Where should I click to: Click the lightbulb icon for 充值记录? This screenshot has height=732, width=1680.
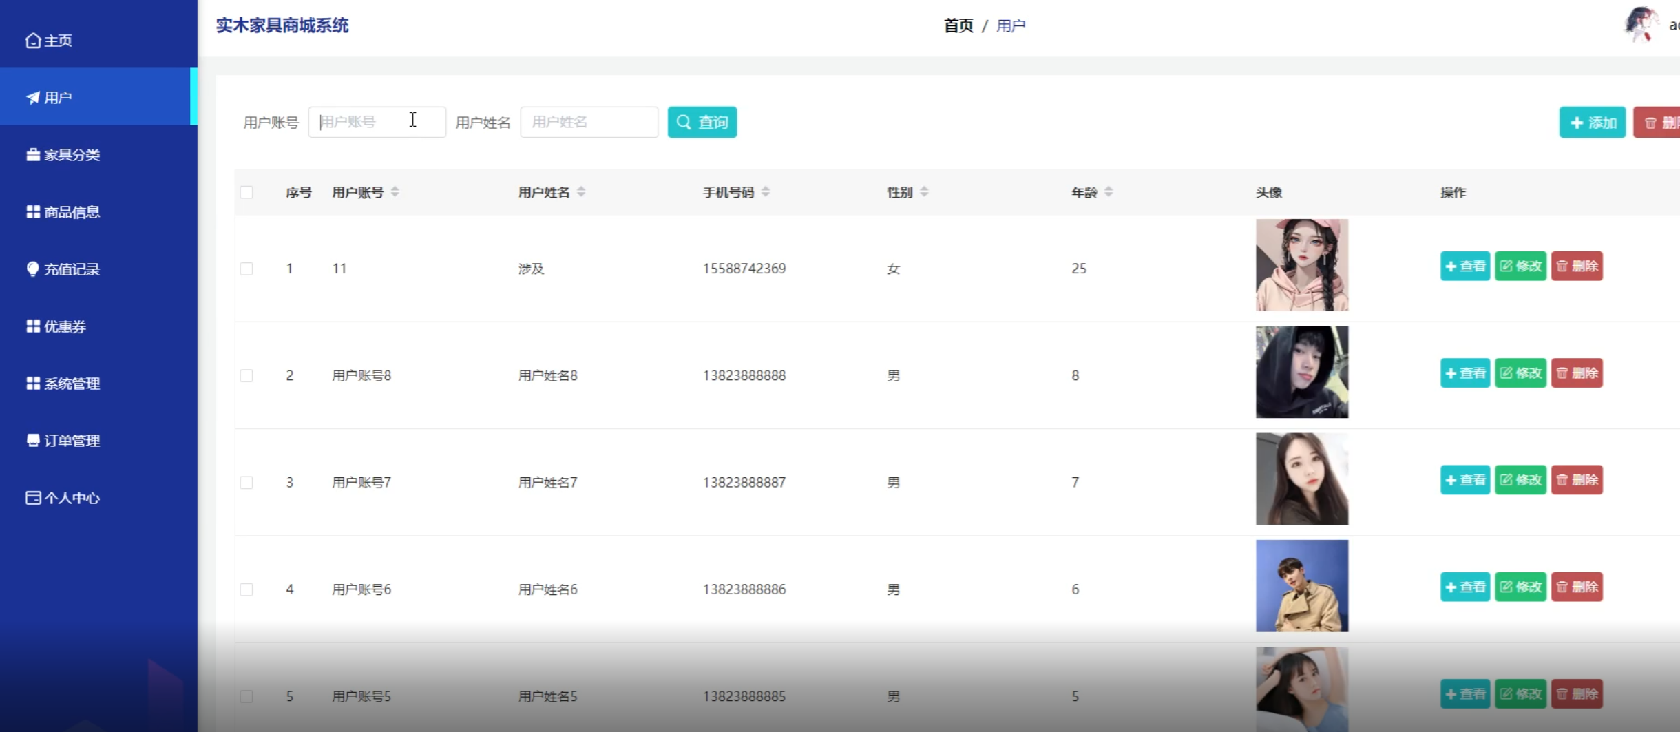tap(32, 269)
